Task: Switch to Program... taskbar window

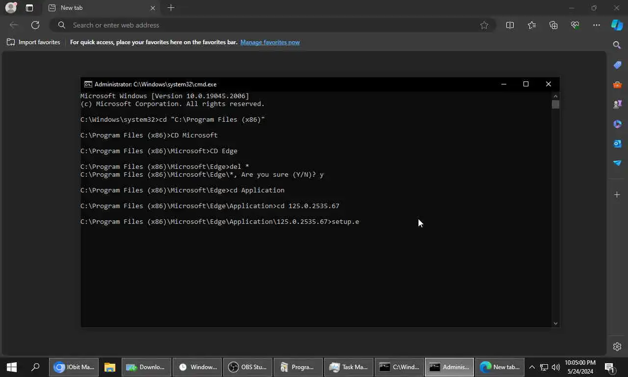Action: coord(298,367)
